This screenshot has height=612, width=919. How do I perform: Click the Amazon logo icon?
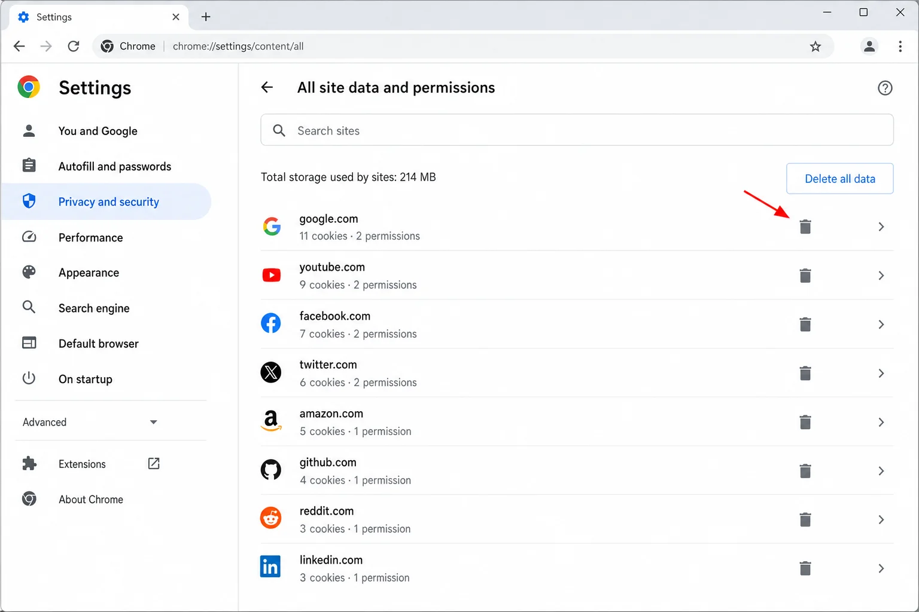coord(271,421)
